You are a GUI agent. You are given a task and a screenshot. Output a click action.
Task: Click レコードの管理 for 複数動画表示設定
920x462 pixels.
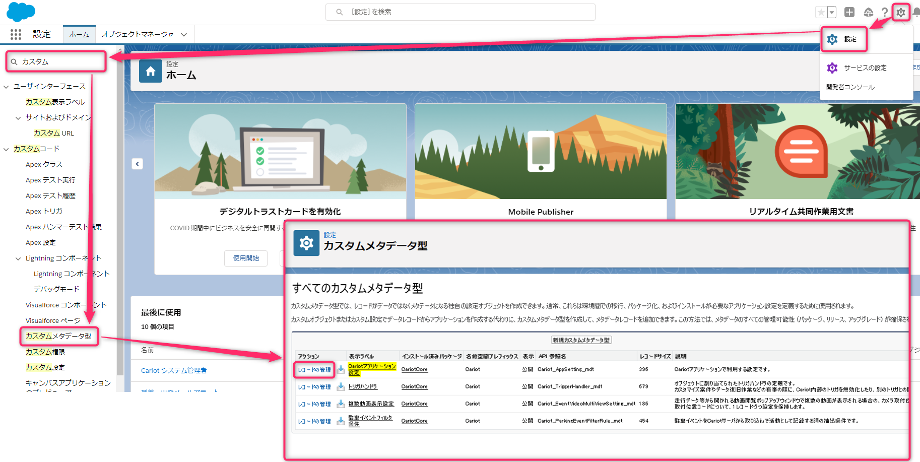pos(314,404)
